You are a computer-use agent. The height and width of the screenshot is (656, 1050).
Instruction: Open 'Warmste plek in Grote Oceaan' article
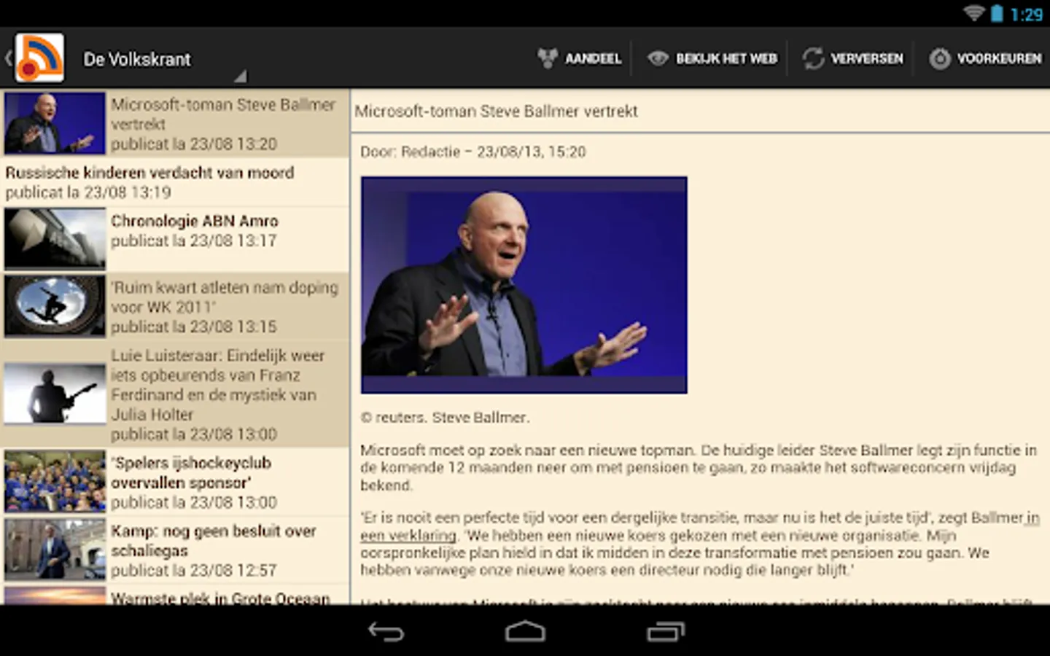click(175, 595)
